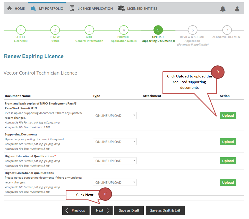Jump to step 3 General Information circle
This screenshot has height=219, width=249.
[x=89, y=30]
